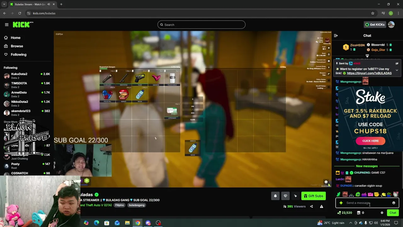Expand Show More followed channels

(x=10, y=122)
